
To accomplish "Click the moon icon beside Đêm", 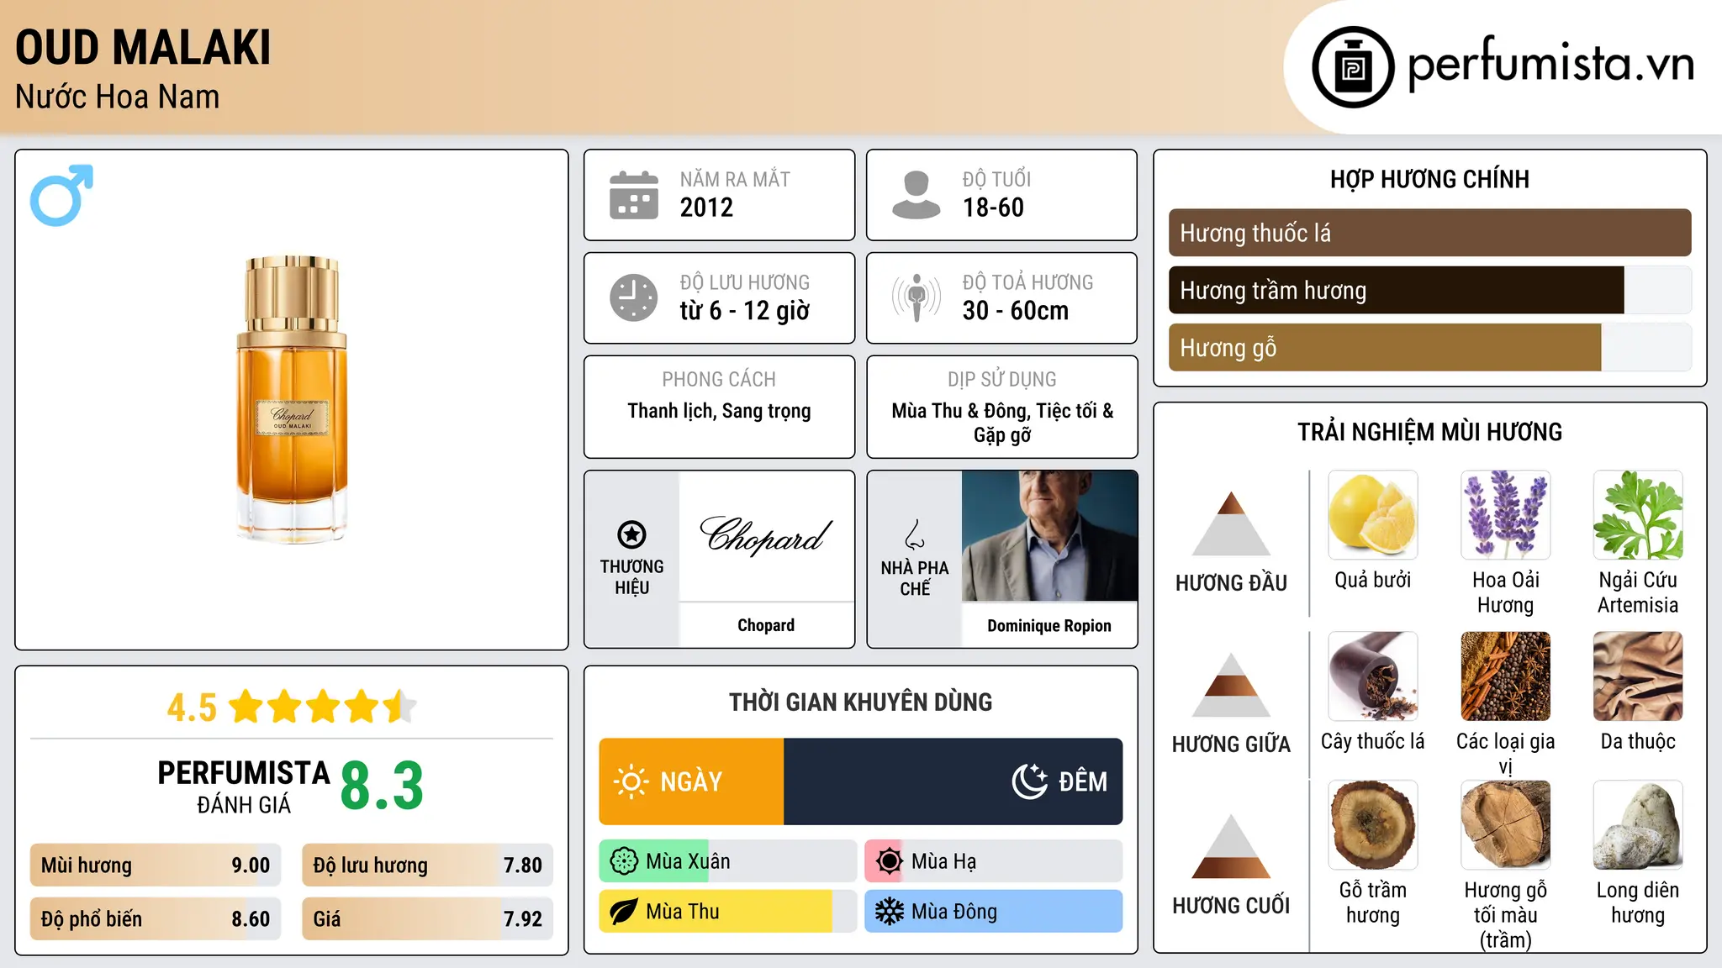I will [x=1030, y=781].
